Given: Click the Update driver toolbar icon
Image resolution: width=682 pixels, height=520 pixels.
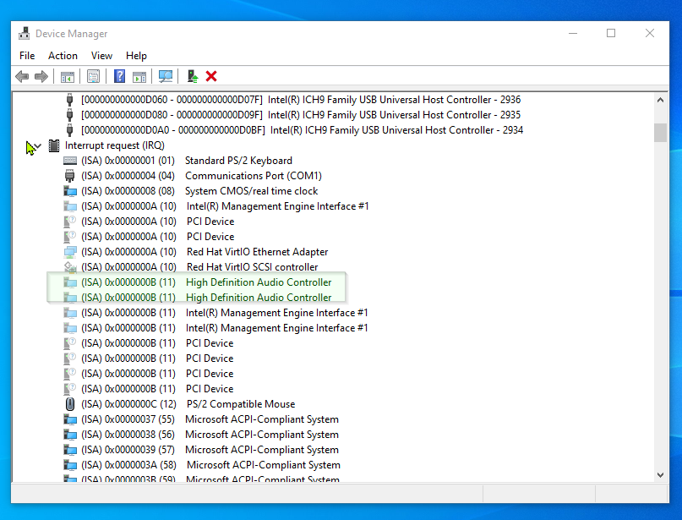Looking at the screenshot, I should 192,77.
